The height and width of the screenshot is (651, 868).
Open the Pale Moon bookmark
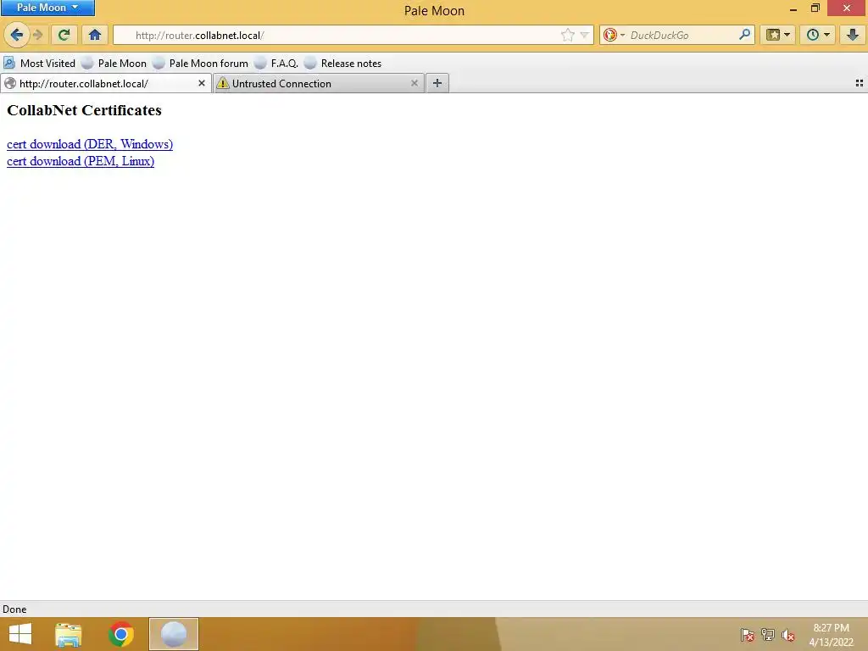point(114,63)
